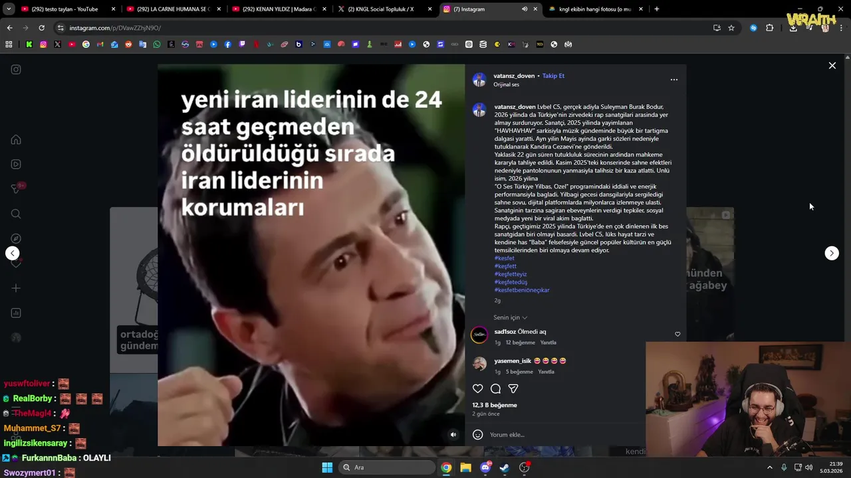Share the post with the paper plane icon

tap(513, 388)
